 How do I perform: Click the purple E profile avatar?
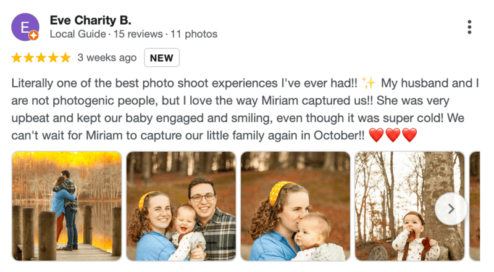click(25, 27)
